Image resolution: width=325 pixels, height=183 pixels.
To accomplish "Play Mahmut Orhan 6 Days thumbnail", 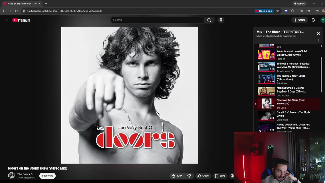I will (x=266, y=91).
